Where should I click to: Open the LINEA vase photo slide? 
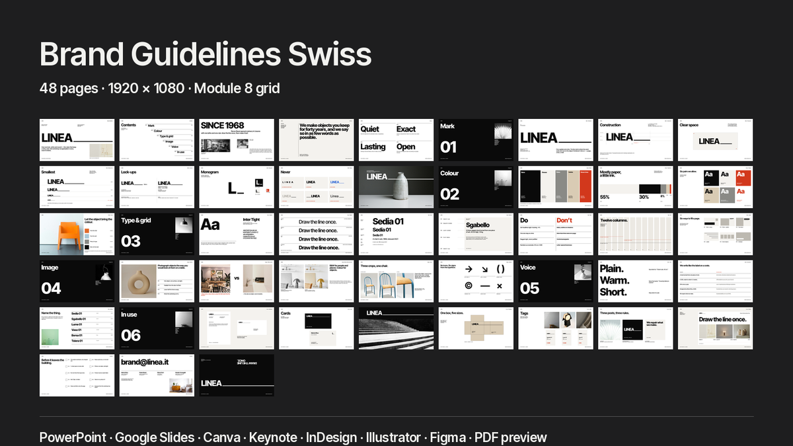pyautogui.click(x=396, y=187)
